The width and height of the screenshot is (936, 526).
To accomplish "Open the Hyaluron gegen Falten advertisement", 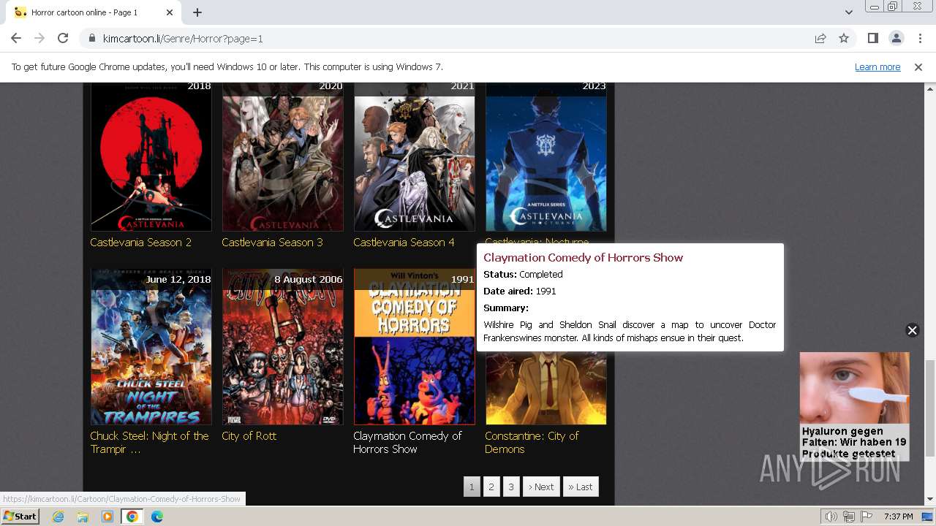I will click(x=854, y=406).
